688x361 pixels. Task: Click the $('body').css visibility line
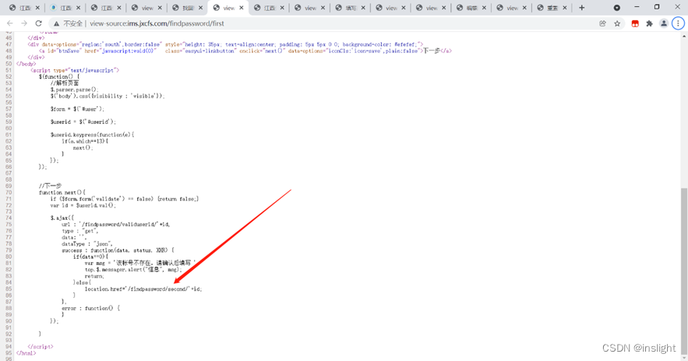108,96
